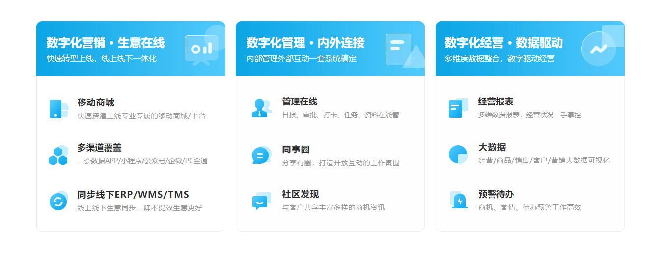
Task: Click the lightning alert icon for 预警待办
Action: click(459, 200)
